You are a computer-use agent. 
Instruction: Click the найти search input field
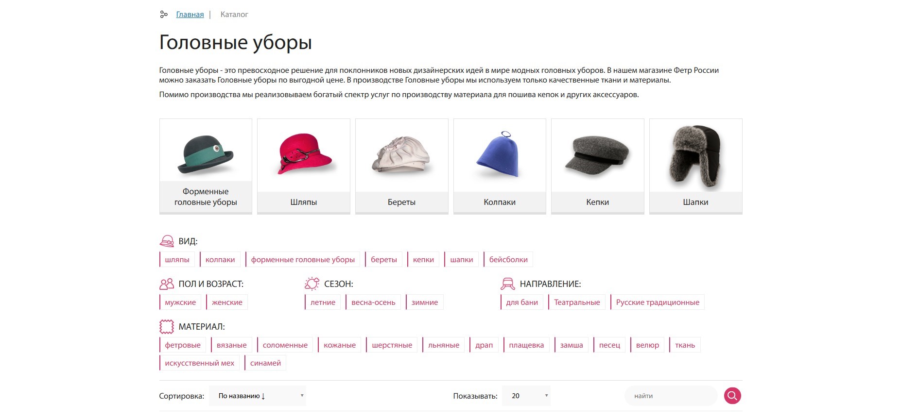[671, 396]
